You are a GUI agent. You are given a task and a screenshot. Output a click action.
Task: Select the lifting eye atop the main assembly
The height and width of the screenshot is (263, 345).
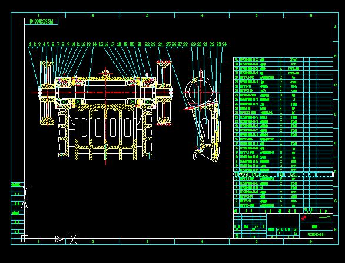(106, 73)
